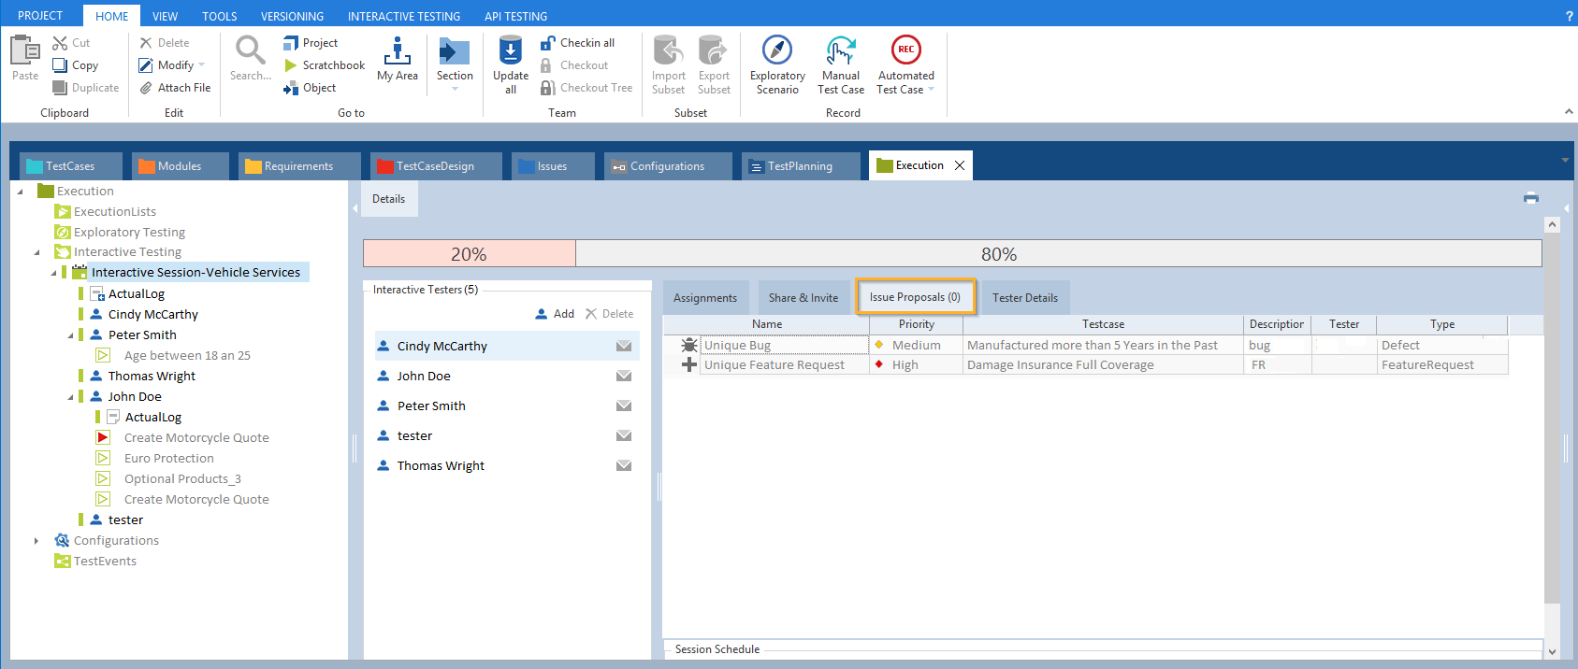Click Checkin all in the Team group
This screenshot has width=1578, height=669.
[x=586, y=43]
